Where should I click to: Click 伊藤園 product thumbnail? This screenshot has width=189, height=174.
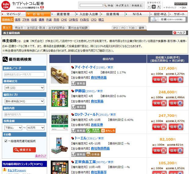[59, 98]
